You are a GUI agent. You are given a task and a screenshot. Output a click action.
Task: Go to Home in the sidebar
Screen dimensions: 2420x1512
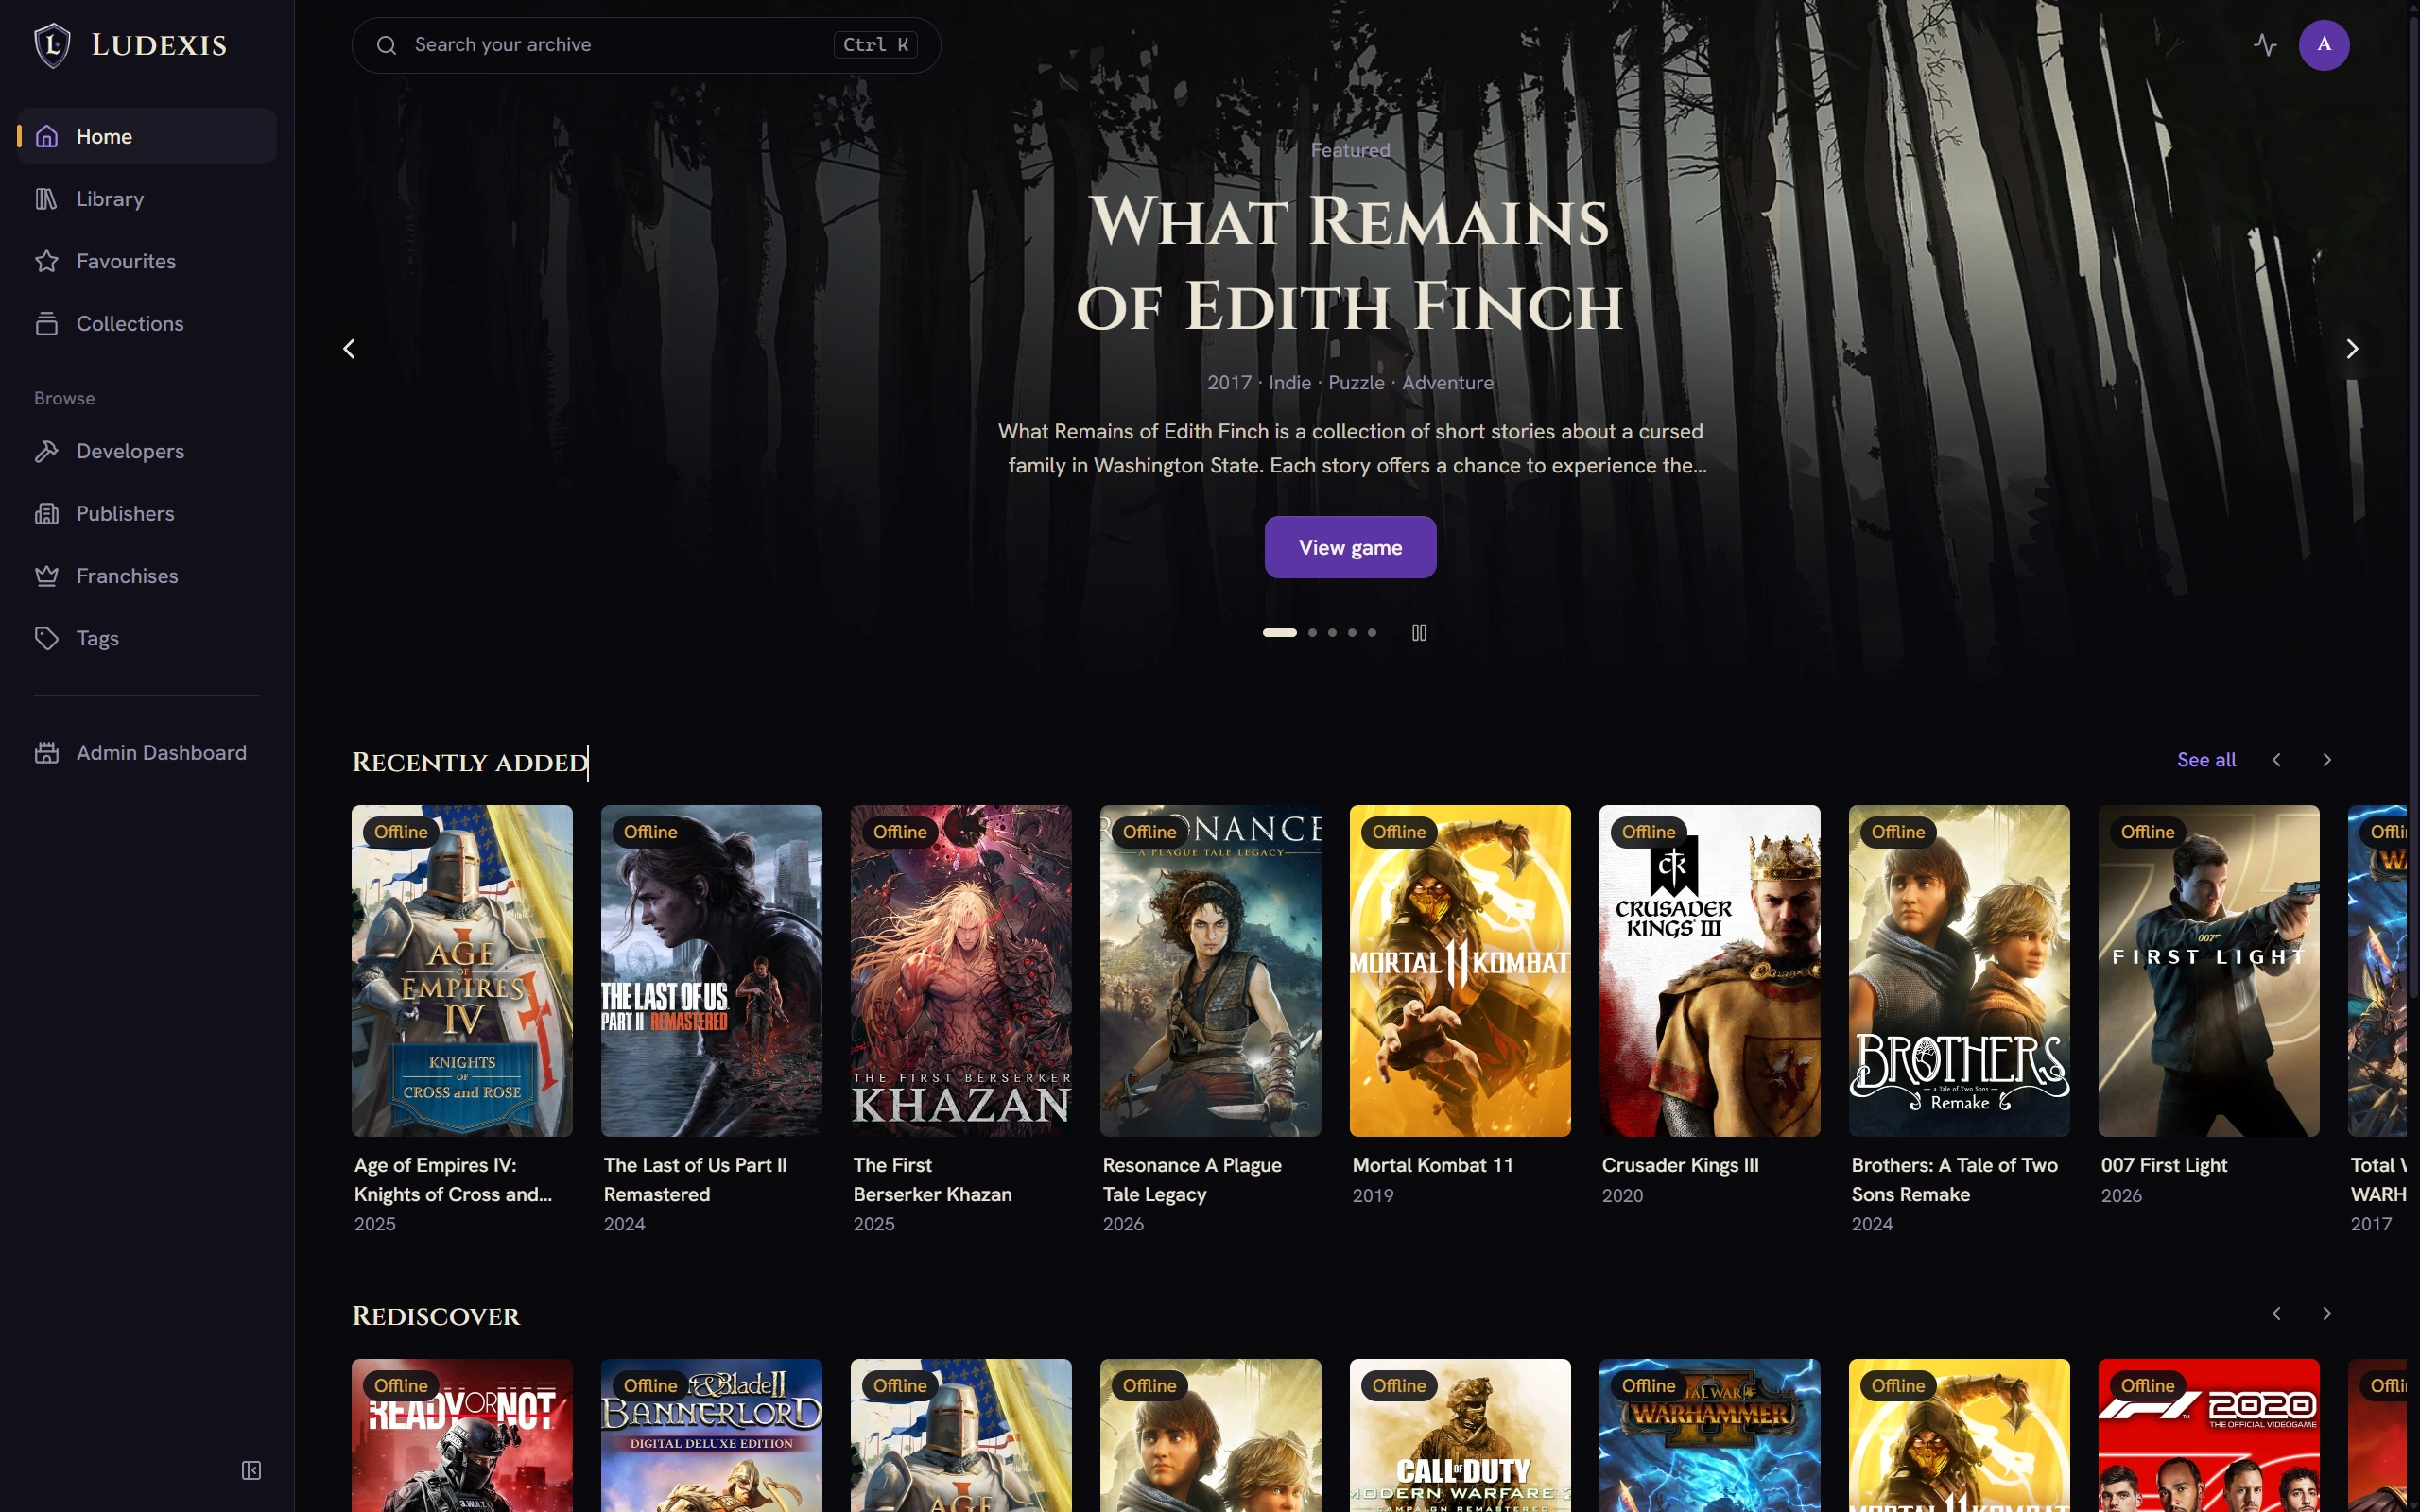(x=147, y=136)
